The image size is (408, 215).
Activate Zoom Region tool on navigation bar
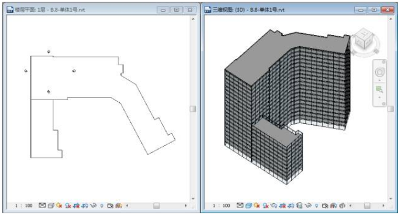point(379,89)
